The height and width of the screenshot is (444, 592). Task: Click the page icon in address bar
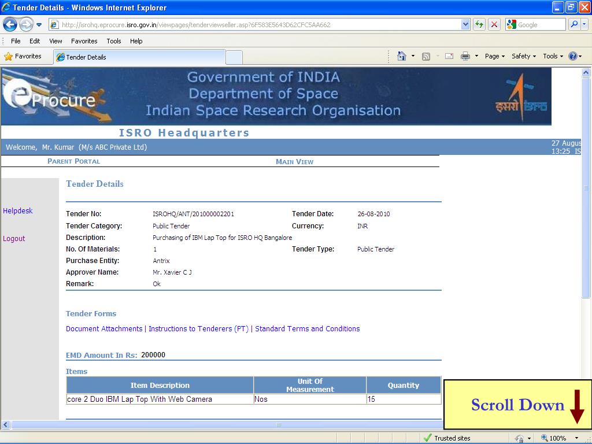[x=55, y=25]
